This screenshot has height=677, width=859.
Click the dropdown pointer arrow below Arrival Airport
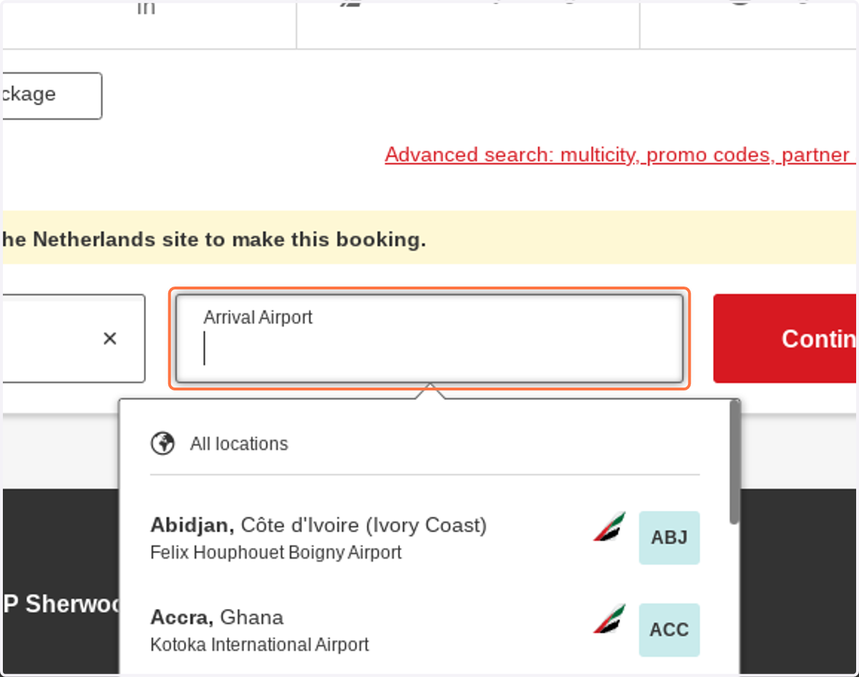tap(429, 390)
